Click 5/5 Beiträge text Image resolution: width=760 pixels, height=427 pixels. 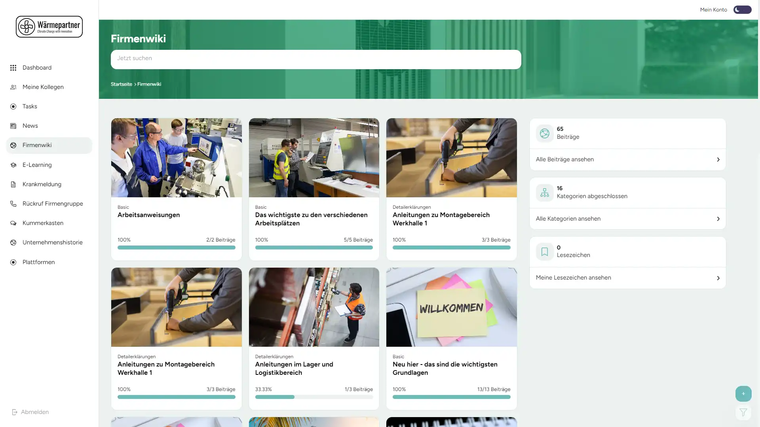coord(358,240)
